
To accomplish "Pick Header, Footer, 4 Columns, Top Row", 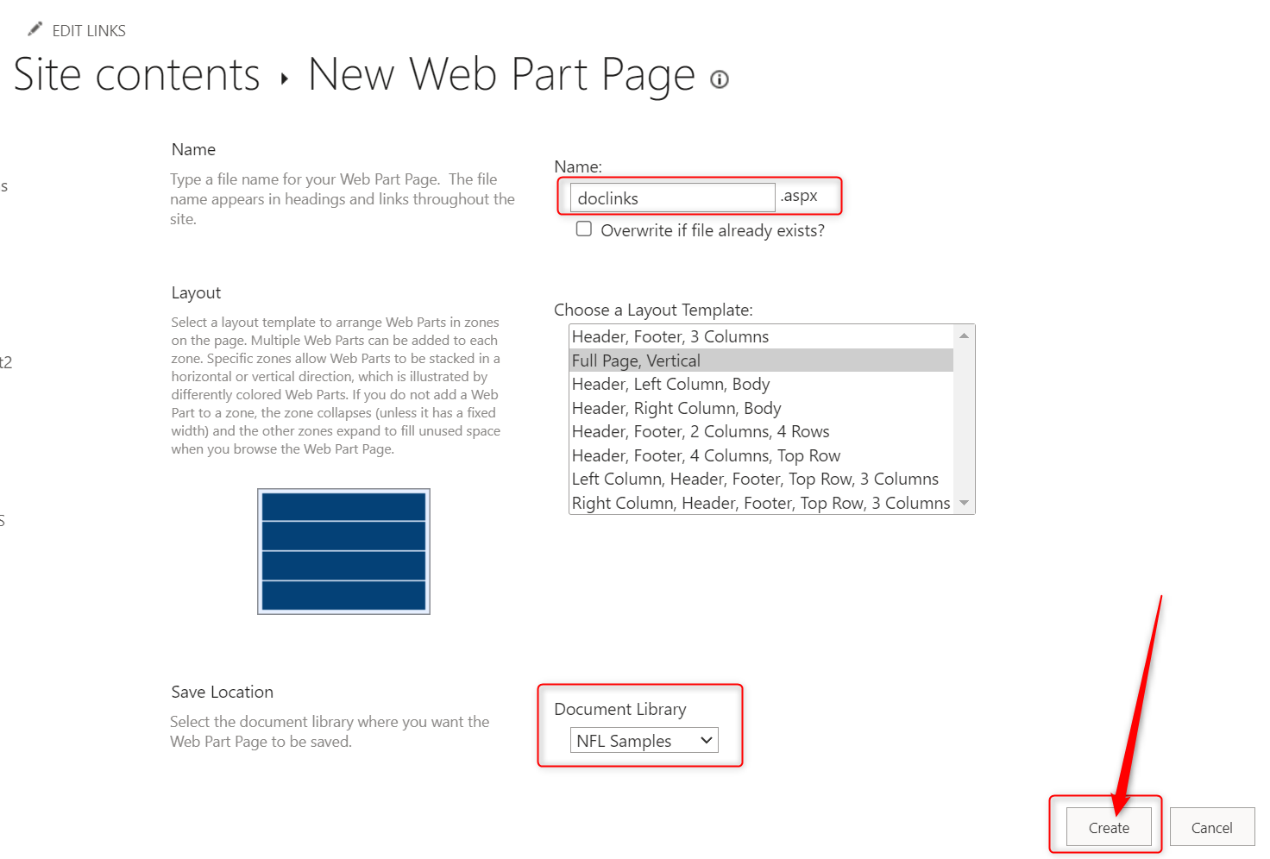I will [761, 455].
